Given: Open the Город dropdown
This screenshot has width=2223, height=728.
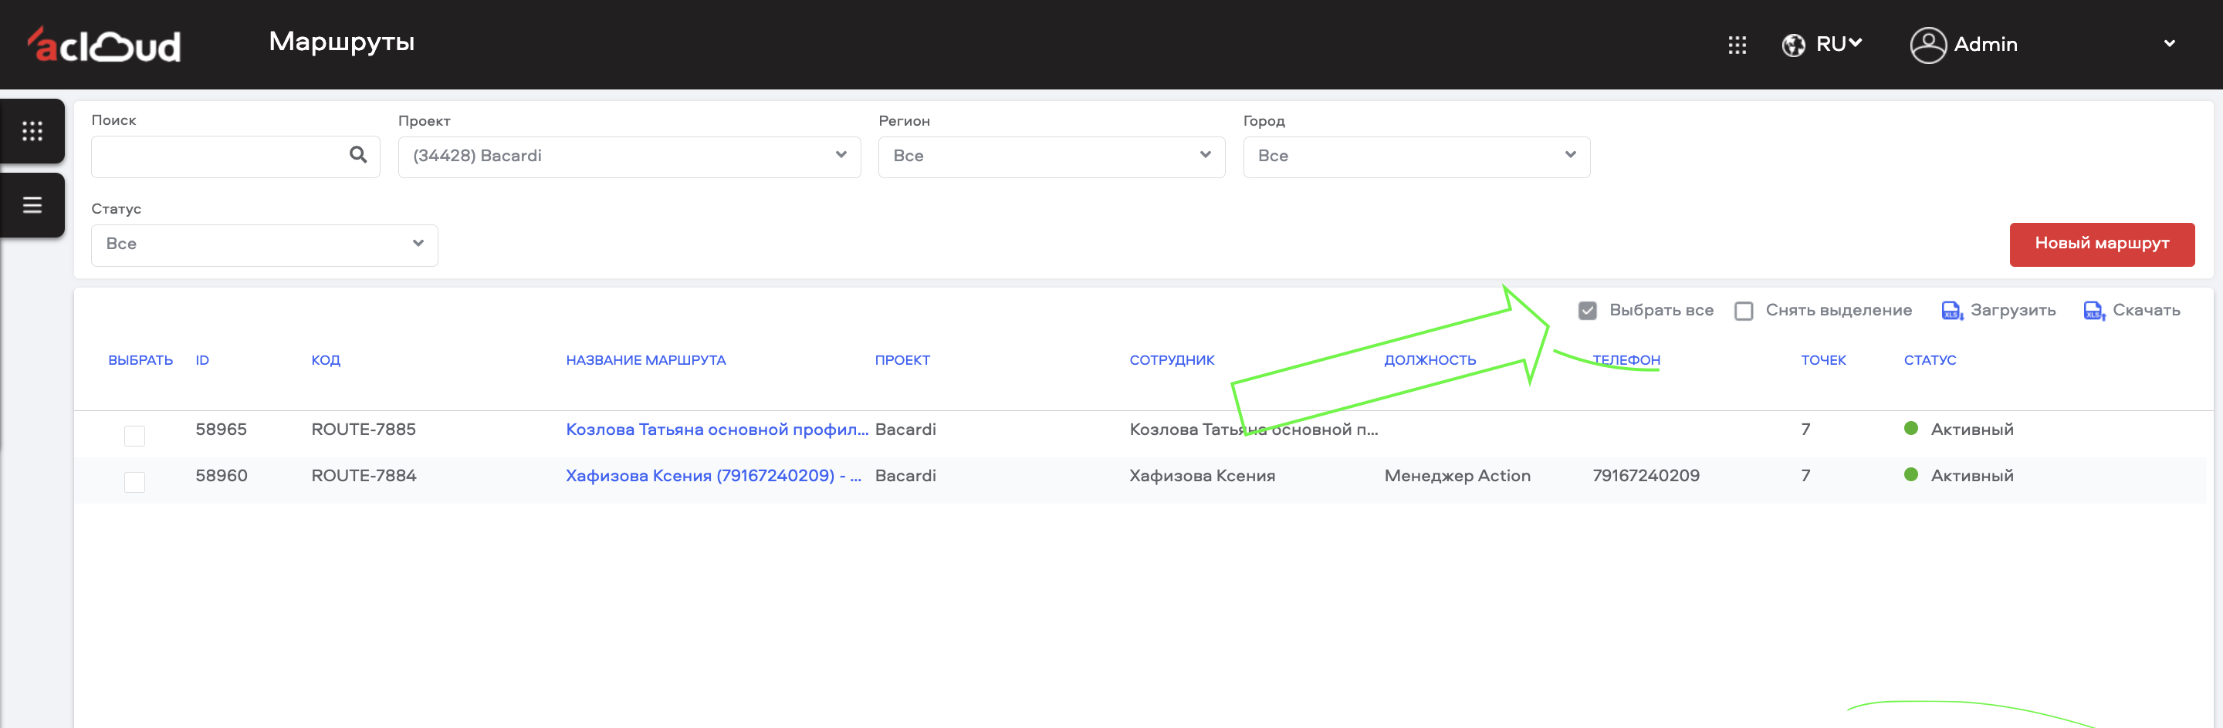Looking at the screenshot, I should (1416, 157).
